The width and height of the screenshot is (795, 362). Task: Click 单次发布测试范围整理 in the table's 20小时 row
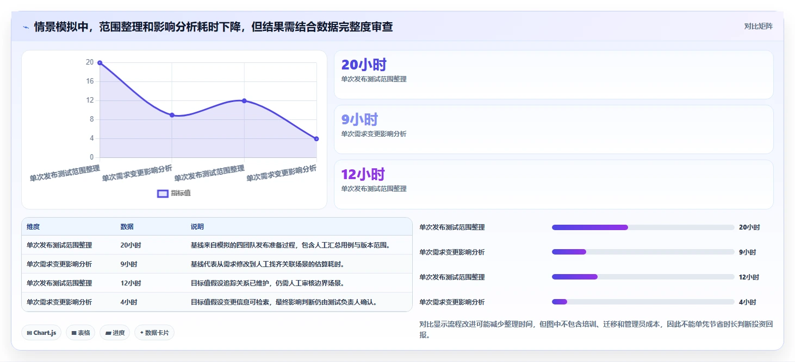click(59, 245)
